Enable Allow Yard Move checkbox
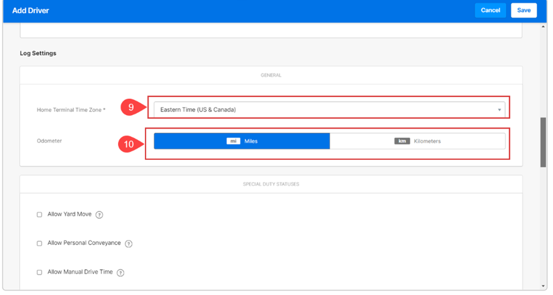 point(39,215)
